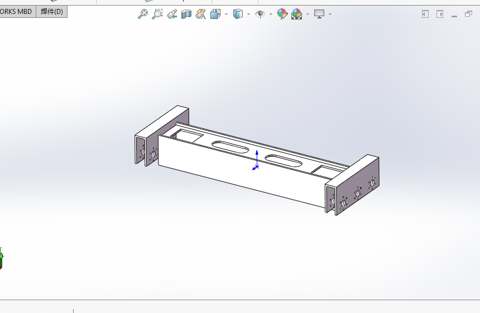Switch to SOLIDWORKS MBD tab
480x313 pixels.
point(17,12)
